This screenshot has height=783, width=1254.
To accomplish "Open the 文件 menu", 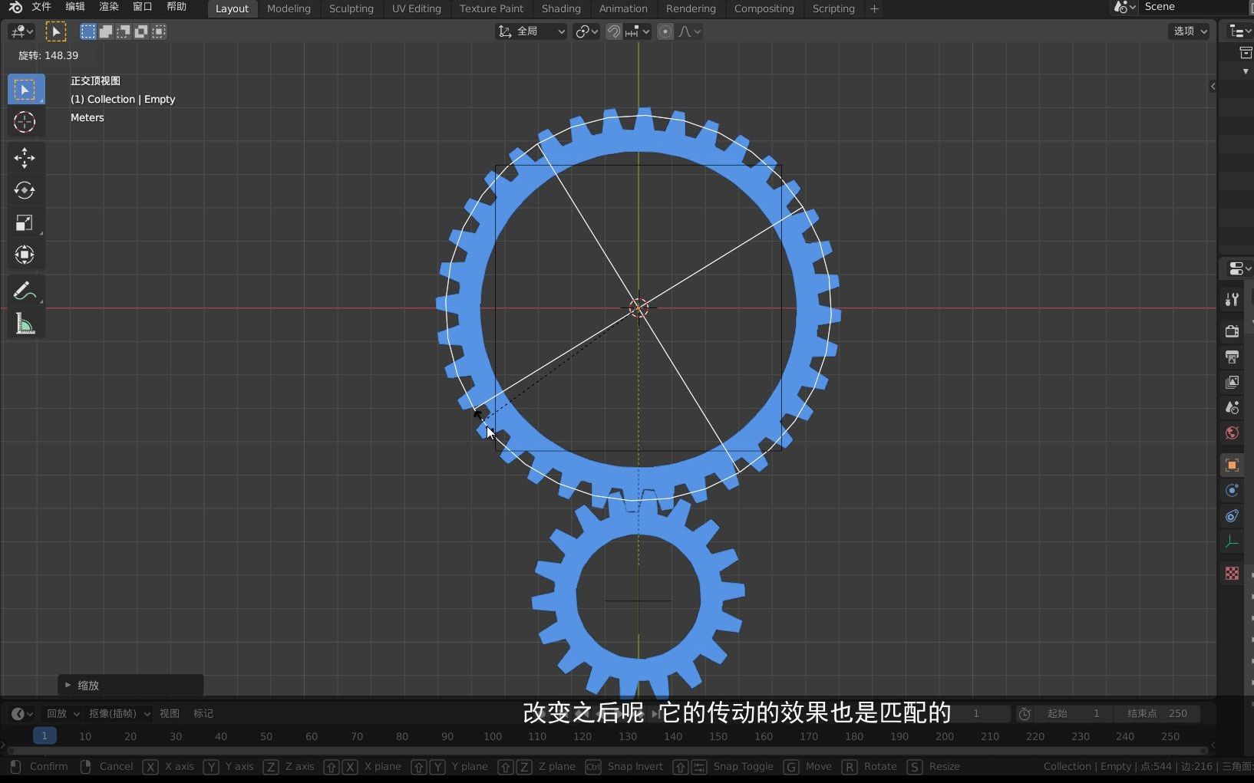I will 41,7.
